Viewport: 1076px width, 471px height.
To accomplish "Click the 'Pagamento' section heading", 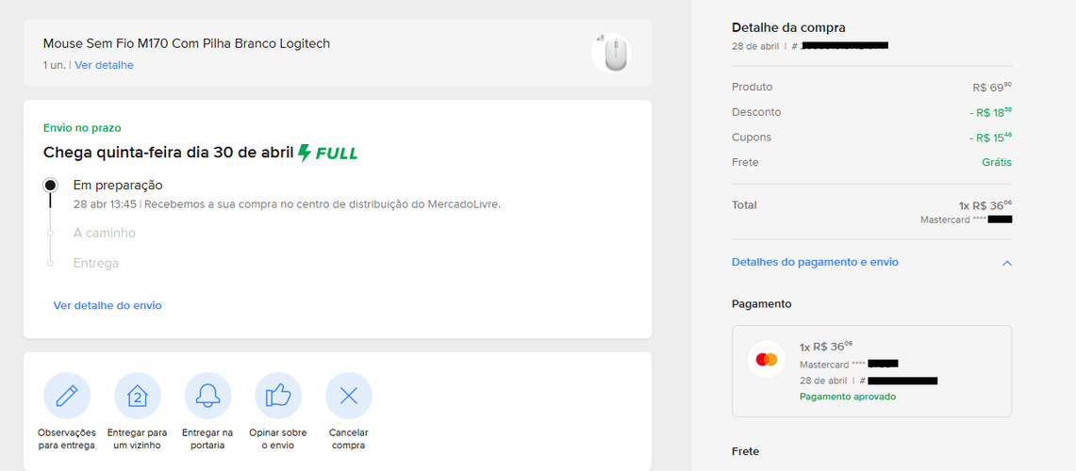I will click(x=762, y=303).
